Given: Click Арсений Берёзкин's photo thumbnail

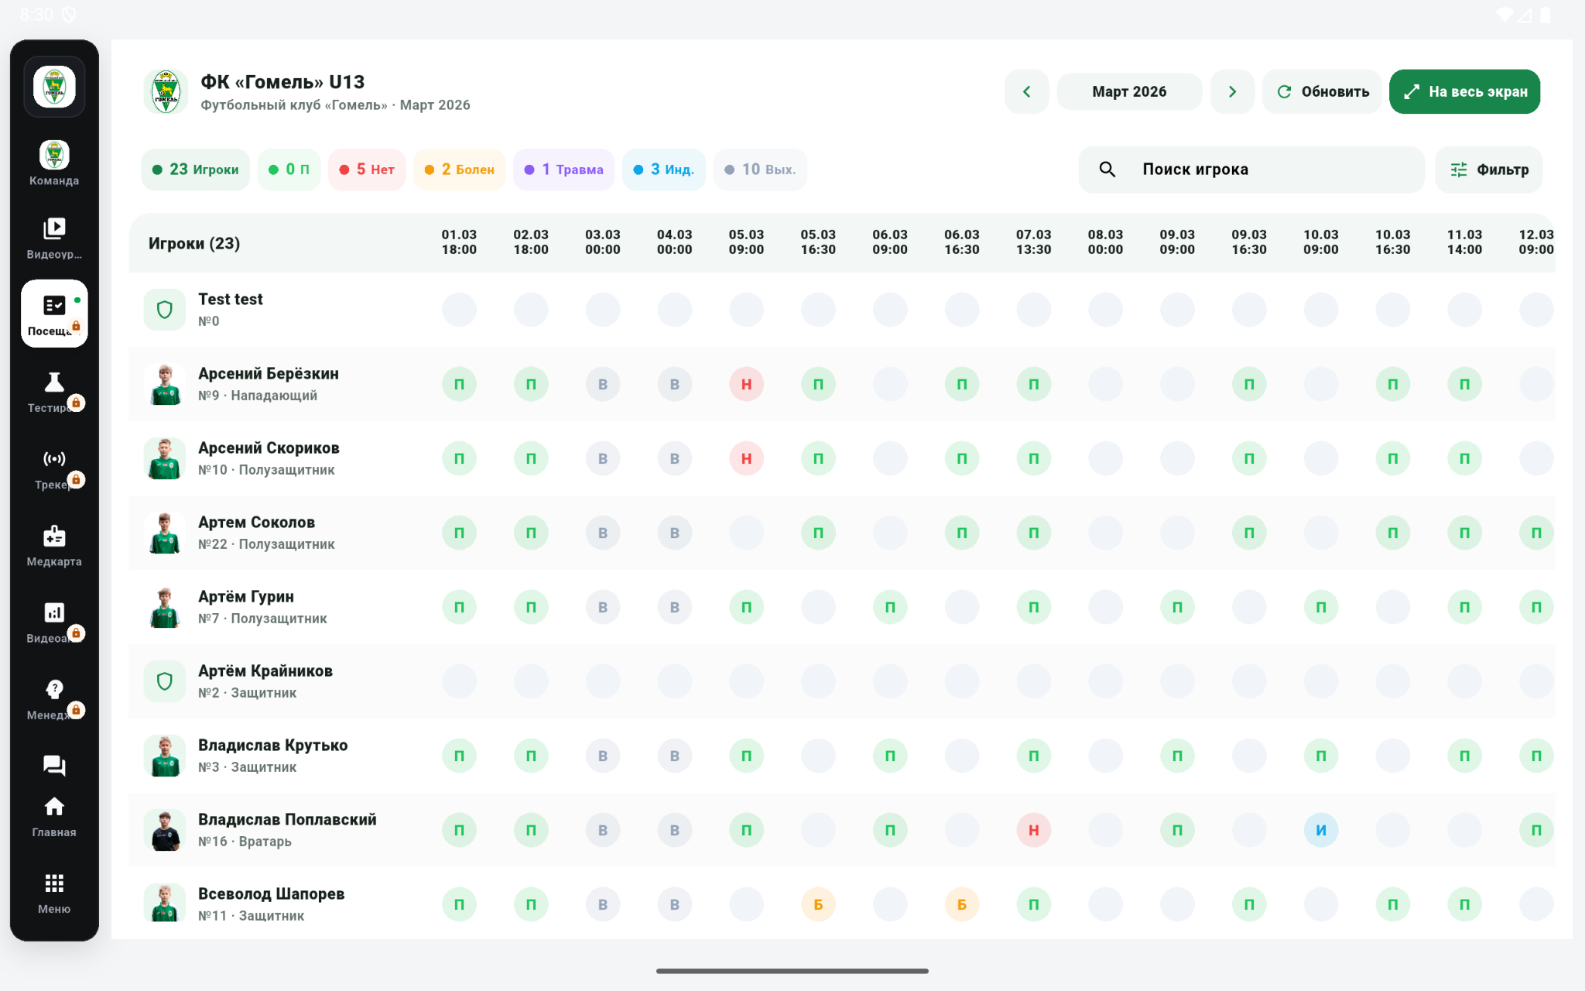Looking at the screenshot, I should (165, 384).
